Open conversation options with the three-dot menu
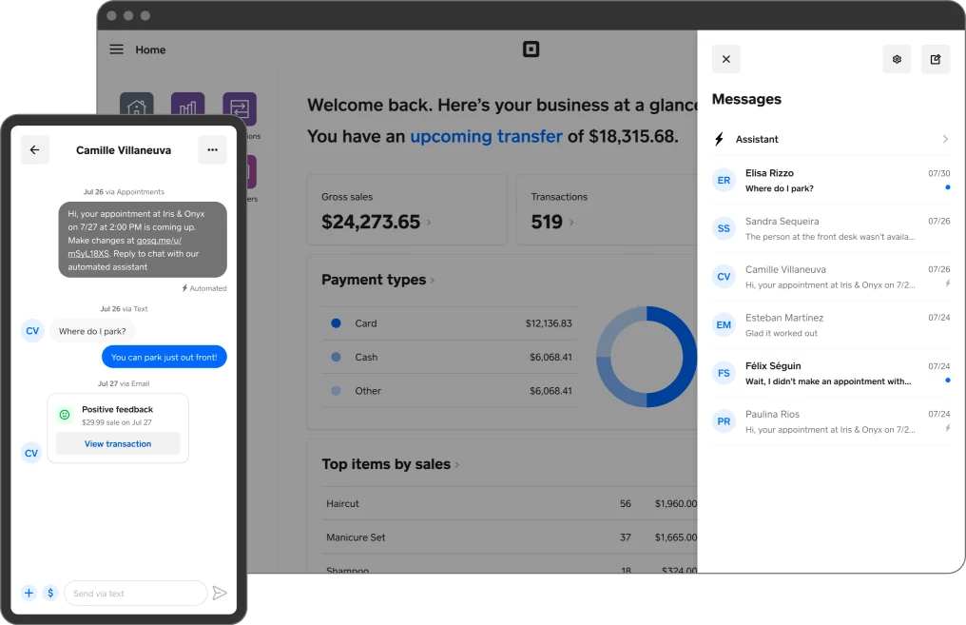 [x=212, y=149]
